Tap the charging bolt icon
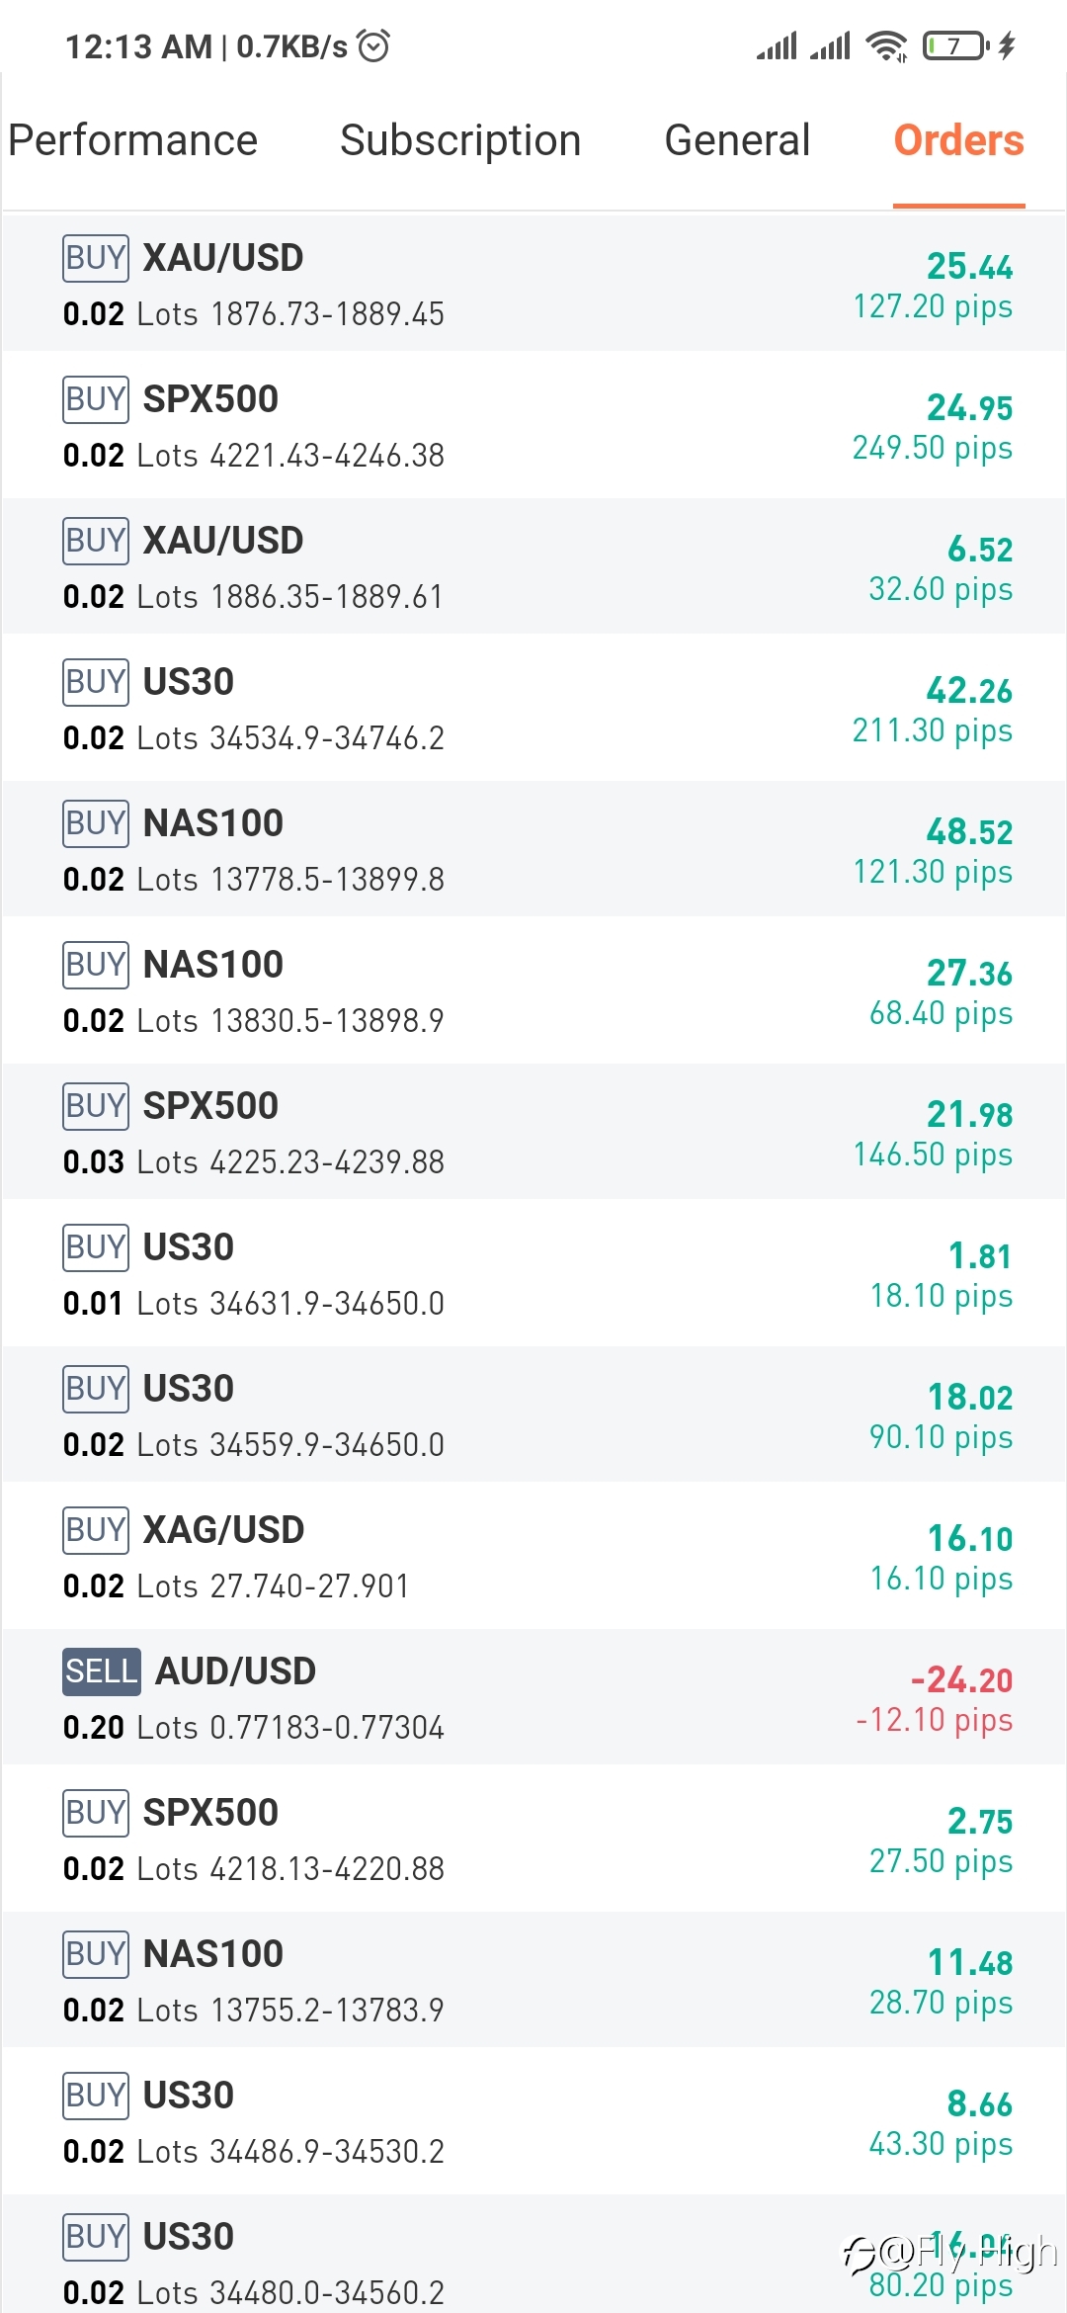The height and width of the screenshot is (2313, 1067). 1007,45
